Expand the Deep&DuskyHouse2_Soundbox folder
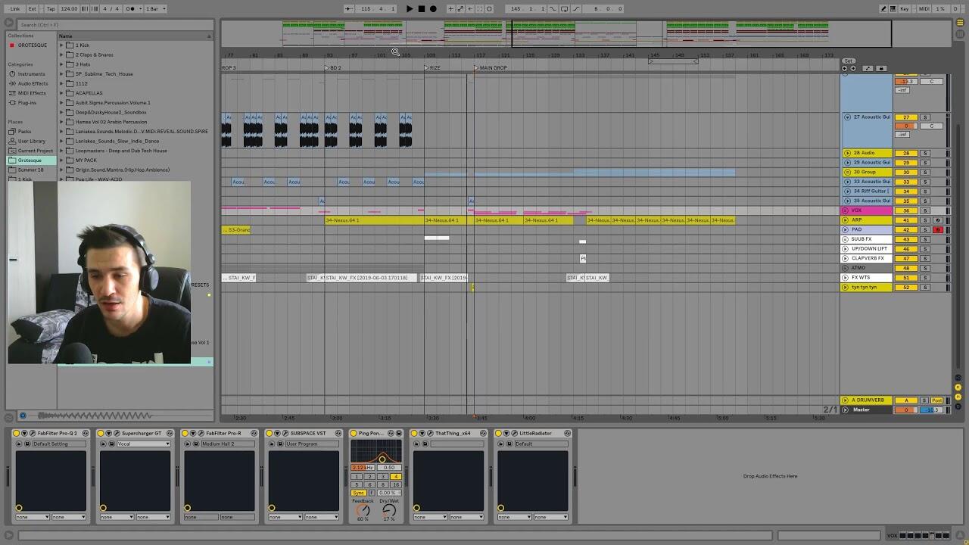The height and width of the screenshot is (545, 969). coord(62,112)
